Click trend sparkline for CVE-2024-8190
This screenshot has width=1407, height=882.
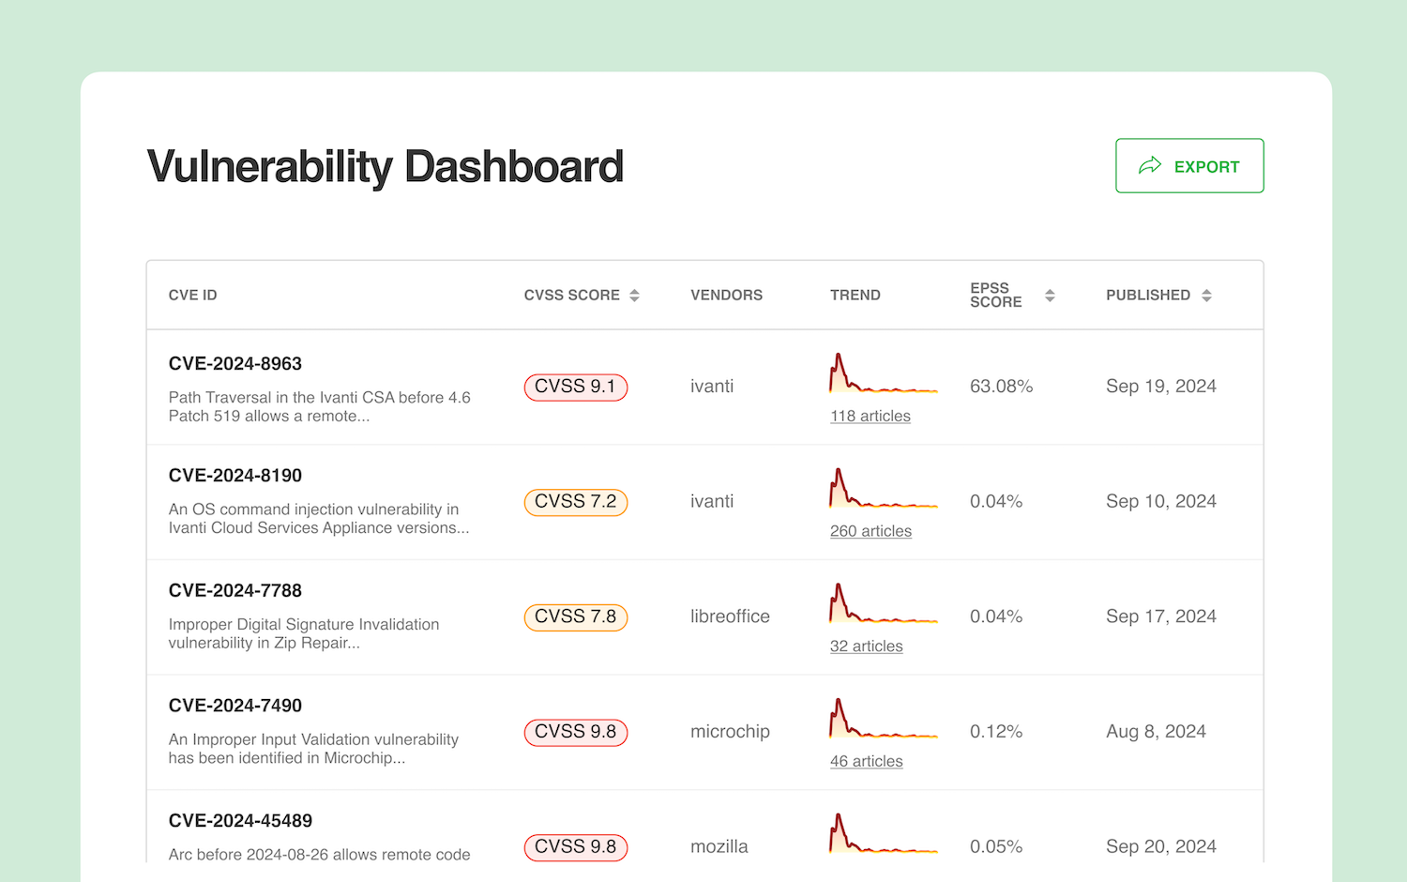pyautogui.click(x=884, y=489)
